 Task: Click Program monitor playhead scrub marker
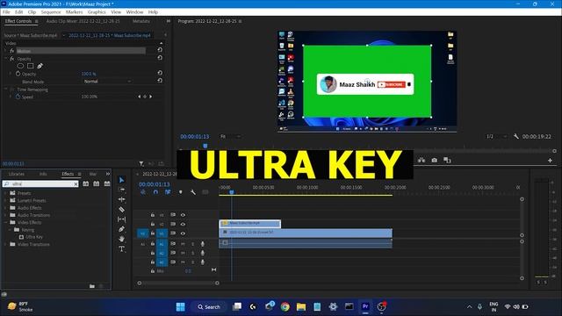[205, 146]
